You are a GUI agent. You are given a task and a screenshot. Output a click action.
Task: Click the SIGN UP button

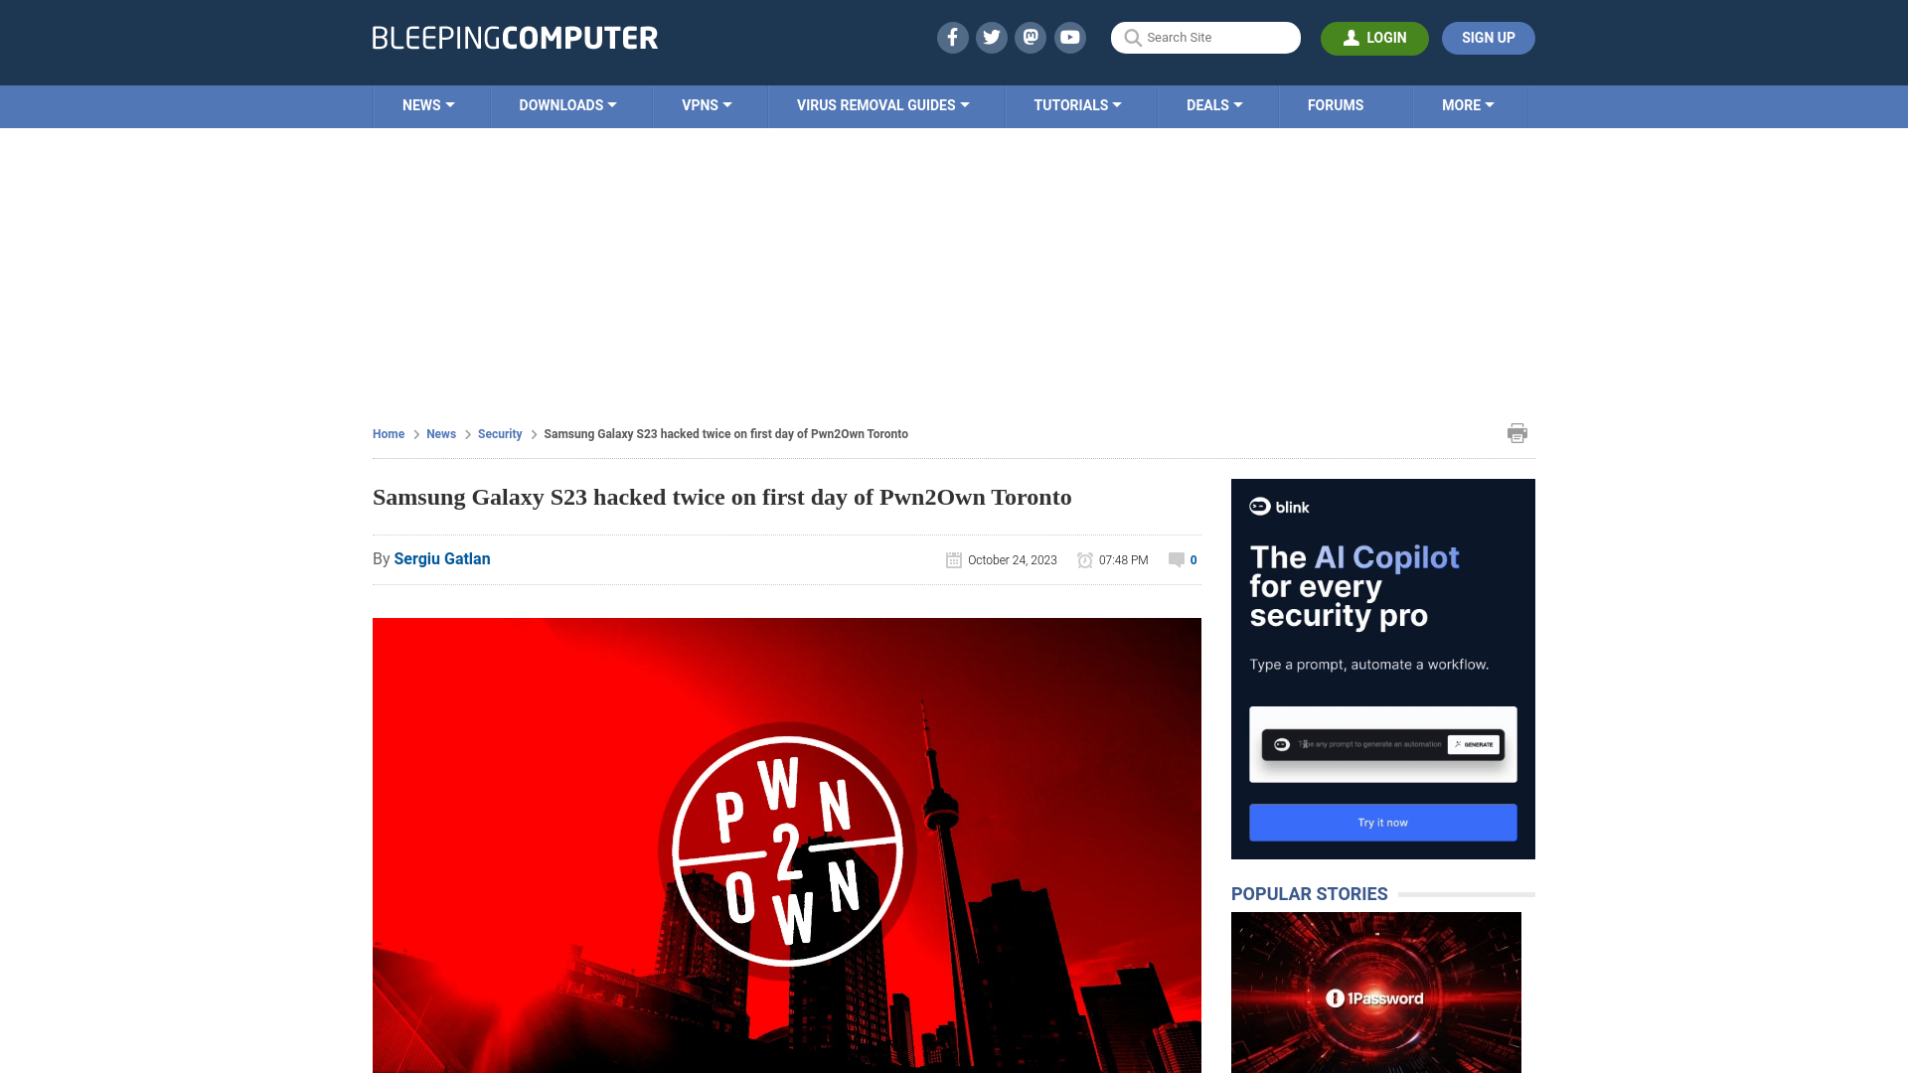[x=1489, y=37]
